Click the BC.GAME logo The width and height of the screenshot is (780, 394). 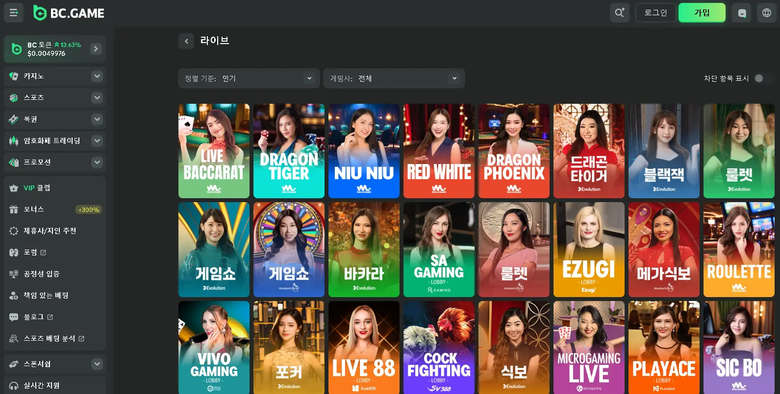pos(69,13)
